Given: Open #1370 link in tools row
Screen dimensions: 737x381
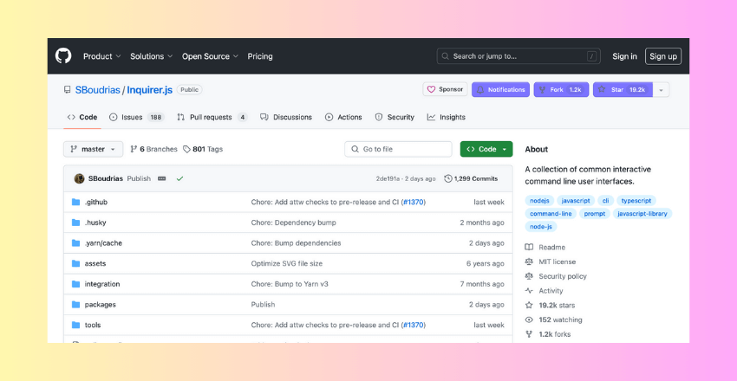Looking at the screenshot, I should click(413, 325).
